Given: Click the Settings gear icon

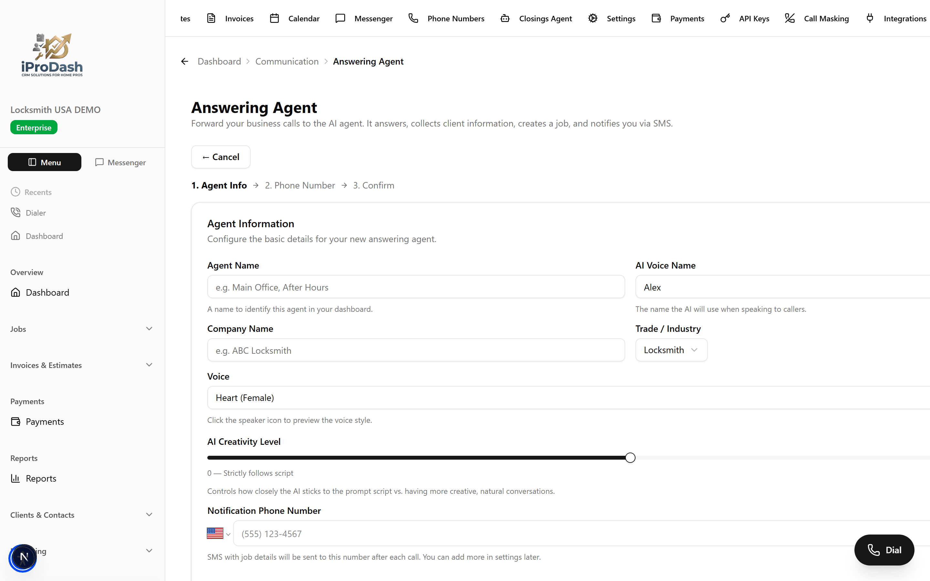Looking at the screenshot, I should coord(593,18).
